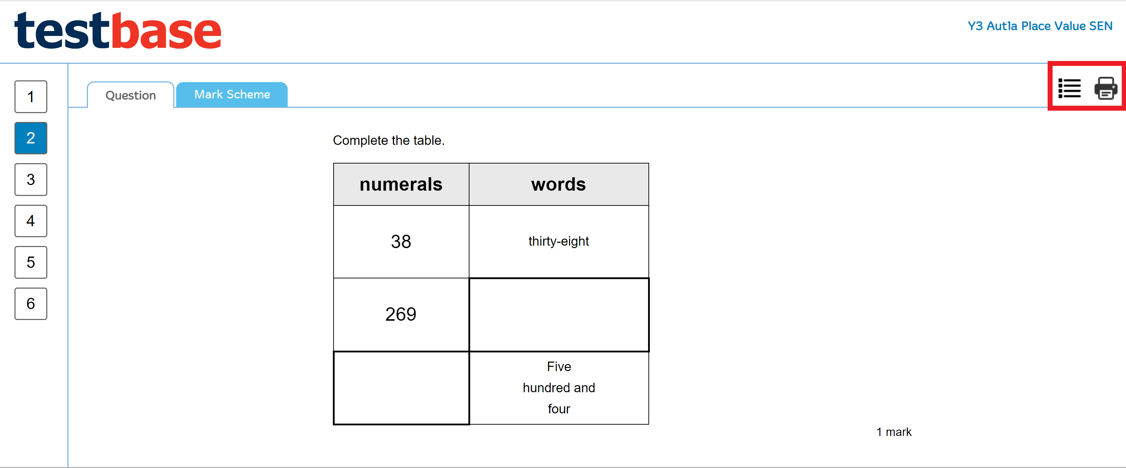
Task: Go to question 1
Action: [x=31, y=97]
